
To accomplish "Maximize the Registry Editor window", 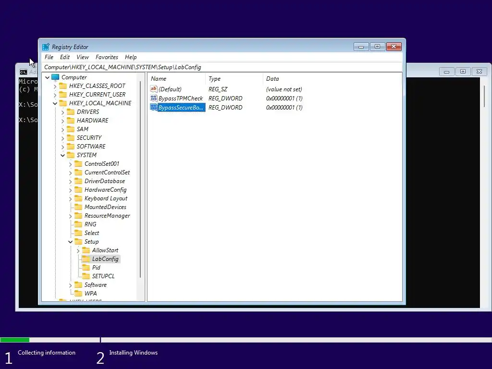I will [x=377, y=47].
